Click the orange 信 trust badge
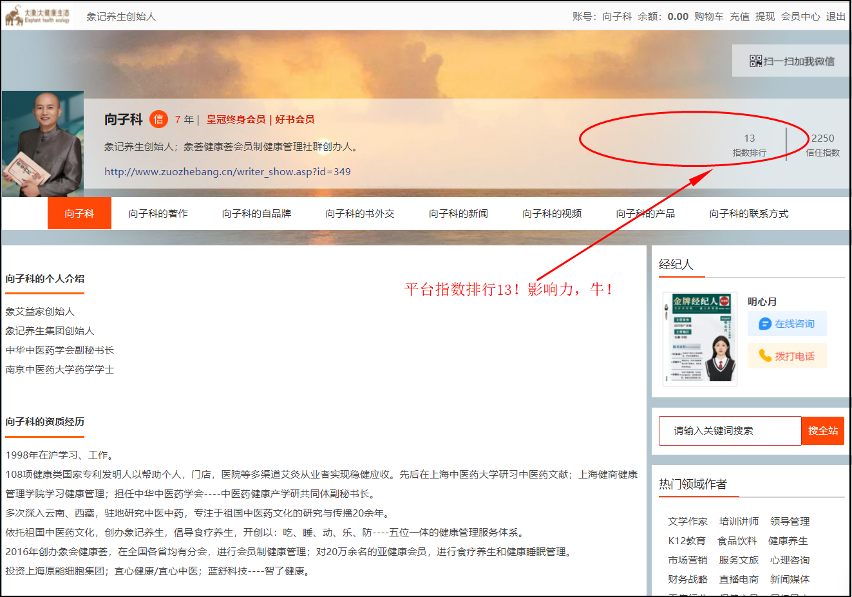Viewport: 852px width, 597px height. pyautogui.click(x=158, y=119)
